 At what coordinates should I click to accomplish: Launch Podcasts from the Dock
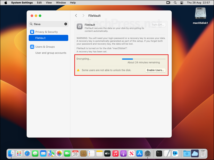coord(123,153)
